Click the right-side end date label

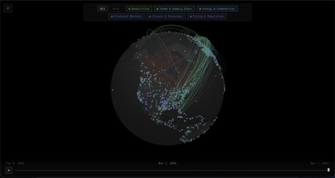tap(319, 163)
